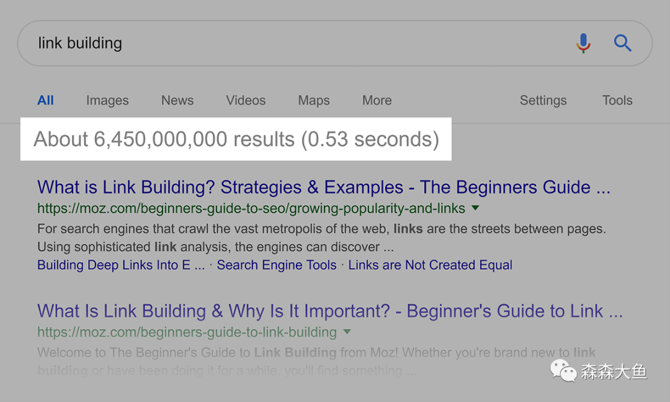Open the More search categories menu
This screenshot has width=670, height=402.
[377, 100]
